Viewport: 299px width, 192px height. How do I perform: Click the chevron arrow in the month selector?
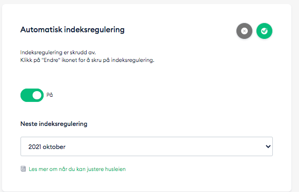coord(268,146)
